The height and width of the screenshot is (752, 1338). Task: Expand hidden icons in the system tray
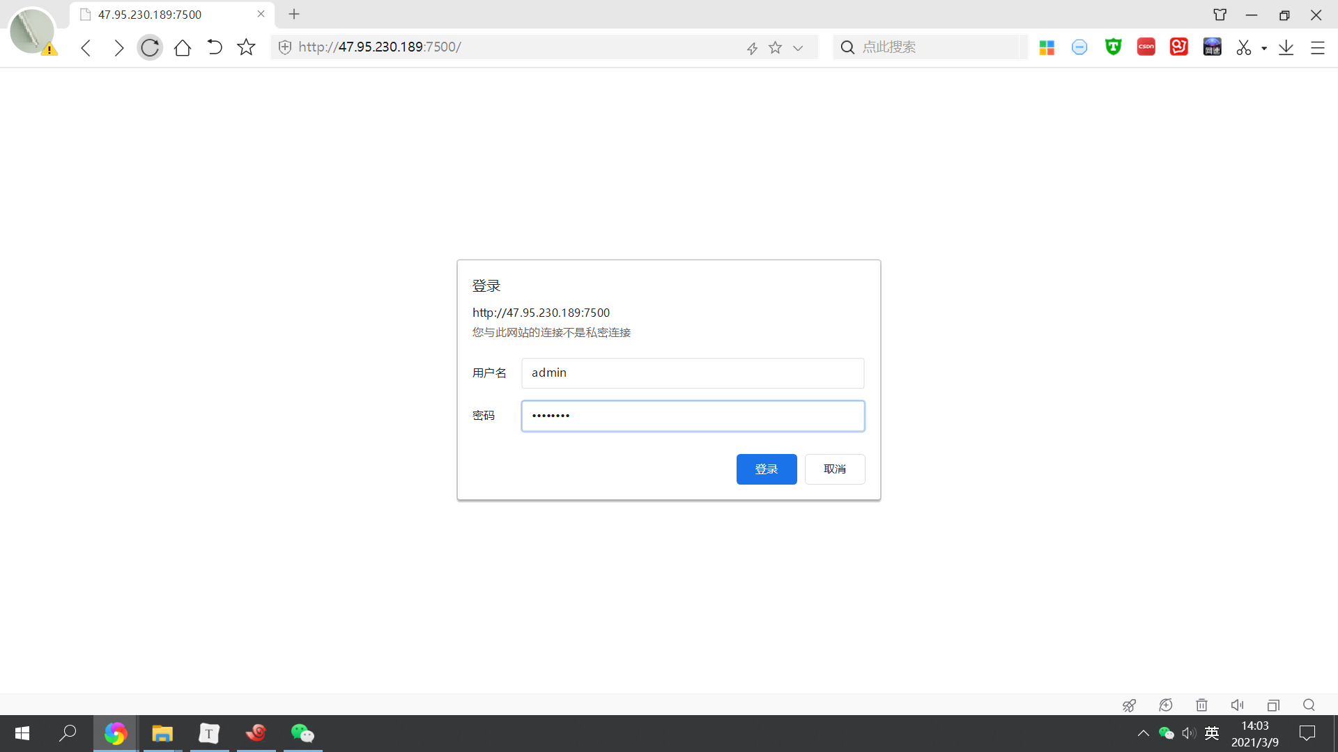1142,733
